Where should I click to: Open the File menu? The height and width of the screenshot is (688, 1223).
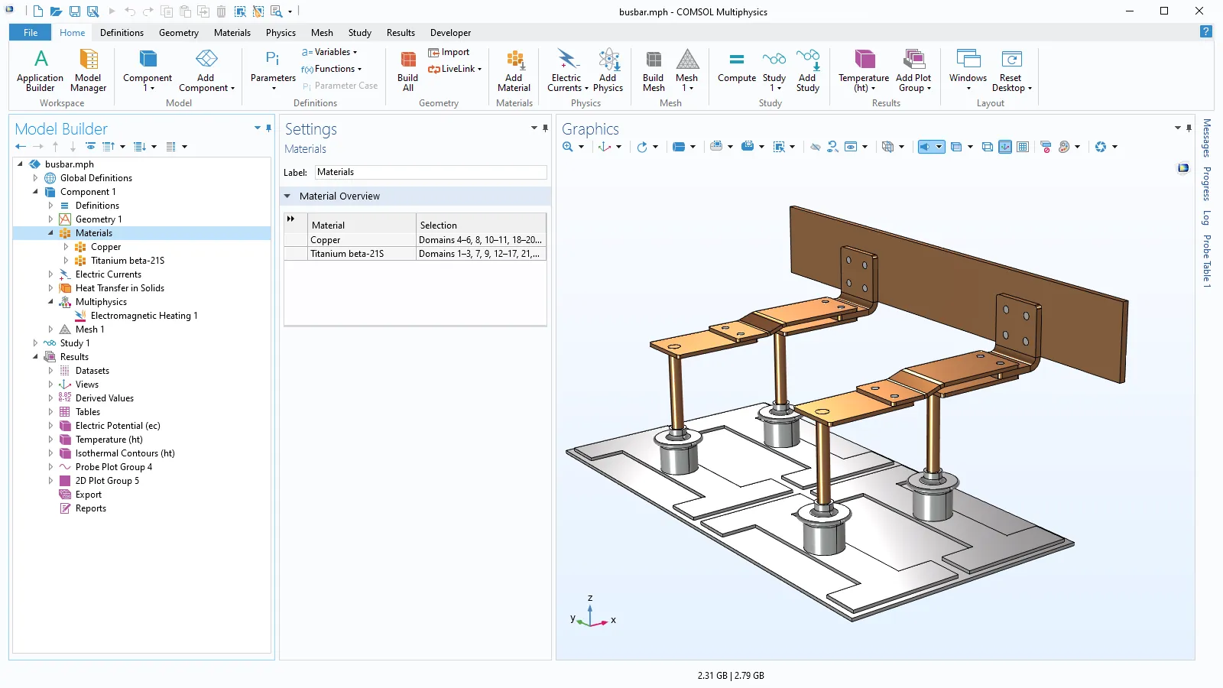pyautogui.click(x=30, y=33)
